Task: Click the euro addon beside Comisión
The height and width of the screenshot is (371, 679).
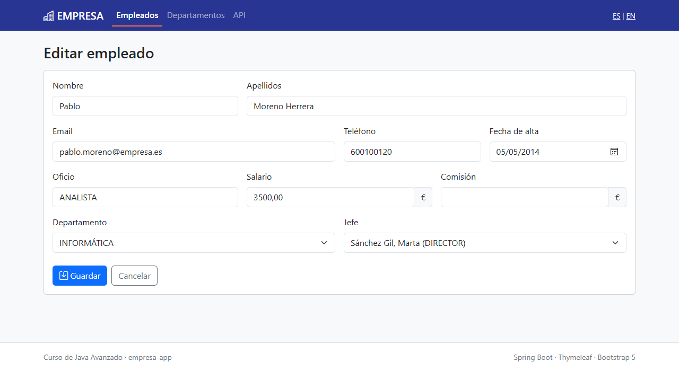Action: click(617, 197)
